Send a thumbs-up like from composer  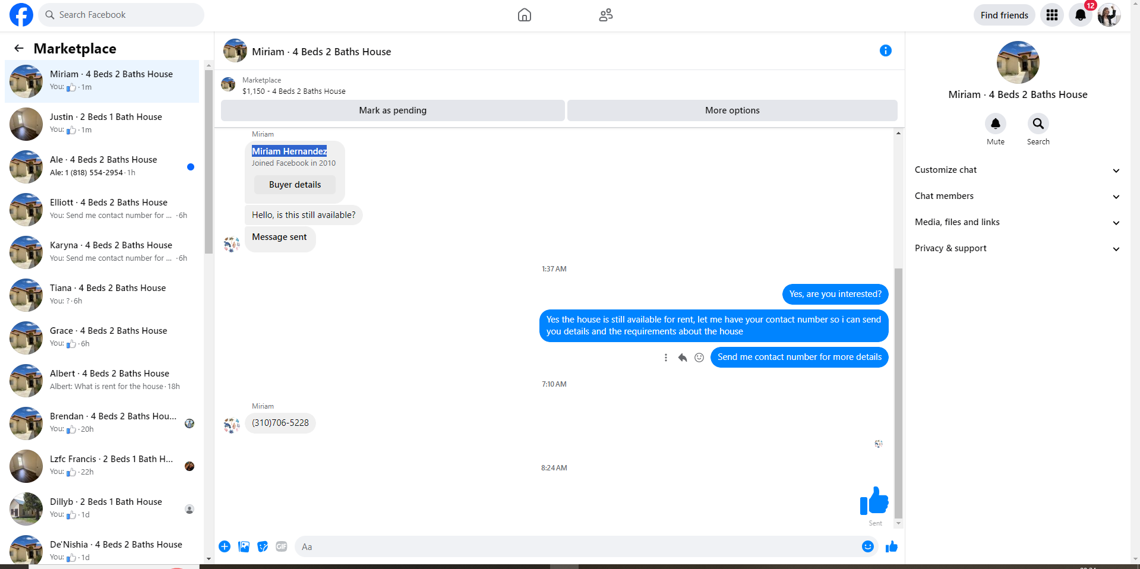(892, 546)
